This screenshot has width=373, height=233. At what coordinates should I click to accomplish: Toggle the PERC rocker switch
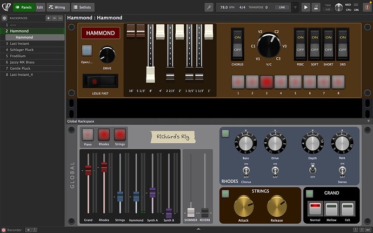(301, 44)
